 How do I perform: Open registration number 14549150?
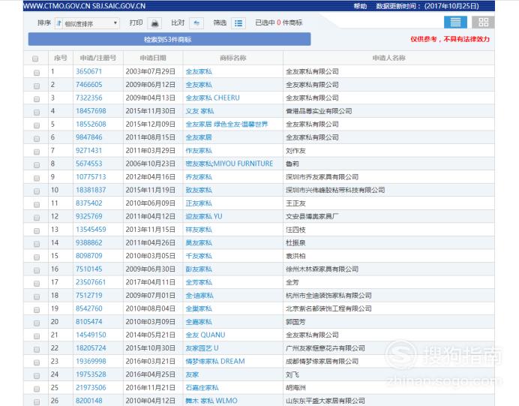(91, 335)
